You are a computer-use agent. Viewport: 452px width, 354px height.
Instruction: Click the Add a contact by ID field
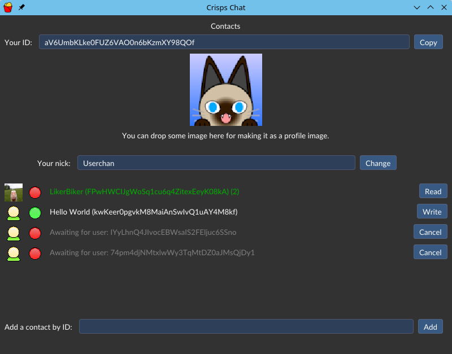point(246,327)
